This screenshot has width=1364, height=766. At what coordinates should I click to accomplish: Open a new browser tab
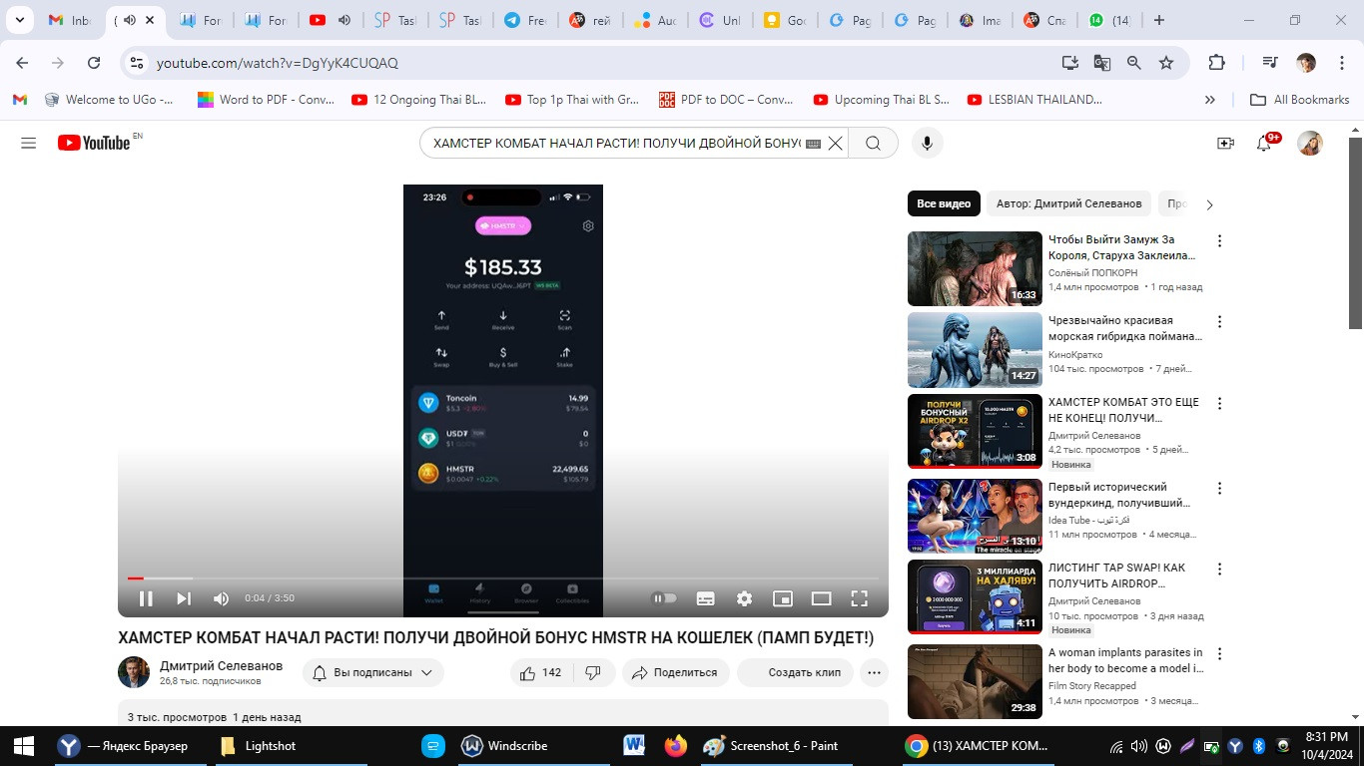(x=1159, y=20)
